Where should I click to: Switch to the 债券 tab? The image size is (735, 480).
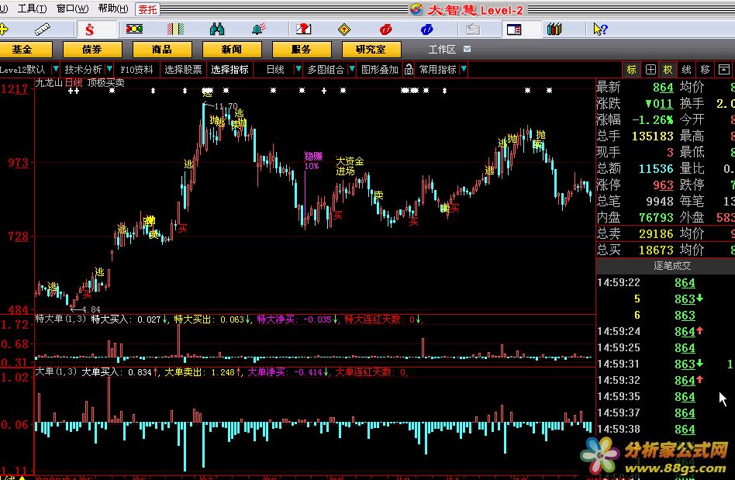pyautogui.click(x=91, y=49)
